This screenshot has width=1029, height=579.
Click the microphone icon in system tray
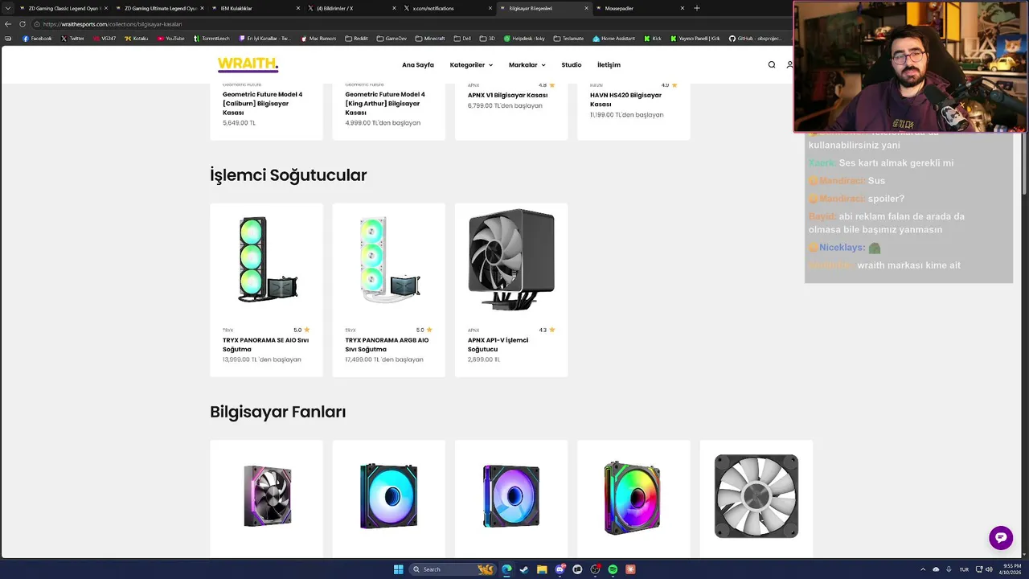tap(949, 569)
